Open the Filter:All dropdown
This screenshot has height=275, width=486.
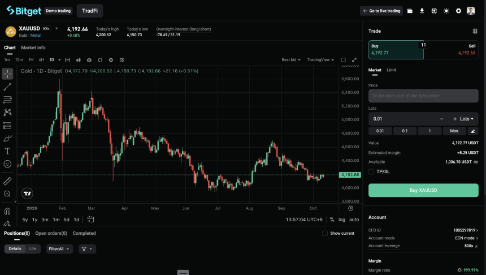pos(59,248)
